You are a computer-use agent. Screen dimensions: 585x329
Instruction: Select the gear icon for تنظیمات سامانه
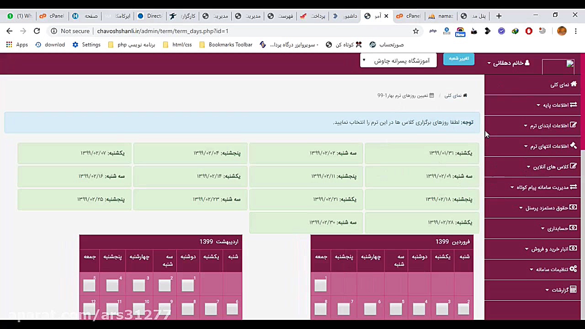(573, 269)
